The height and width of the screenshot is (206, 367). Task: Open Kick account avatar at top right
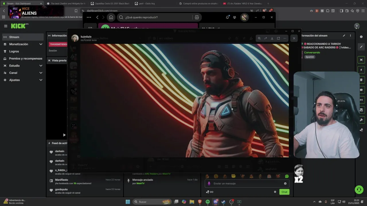pyautogui.click(x=357, y=26)
